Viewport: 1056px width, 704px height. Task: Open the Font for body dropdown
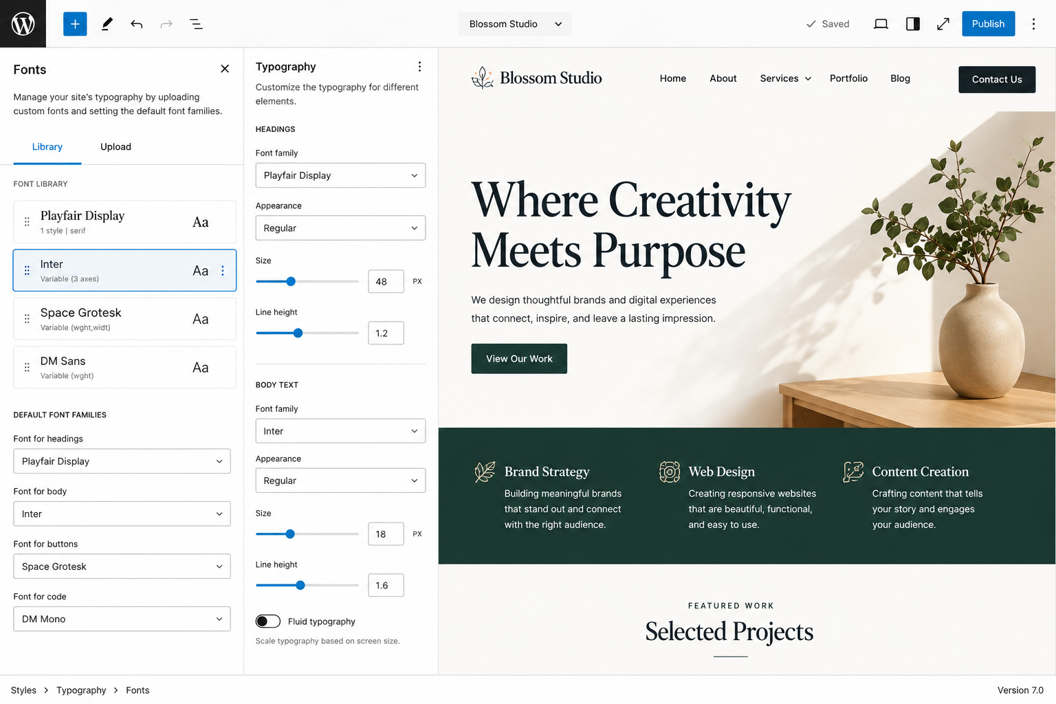pos(122,514)
